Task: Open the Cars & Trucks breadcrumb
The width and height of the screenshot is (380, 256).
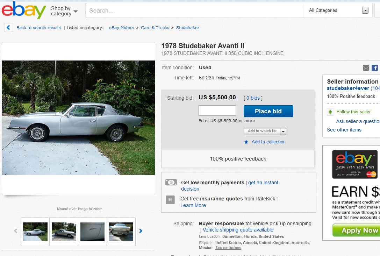Action: tap(155, 28)
